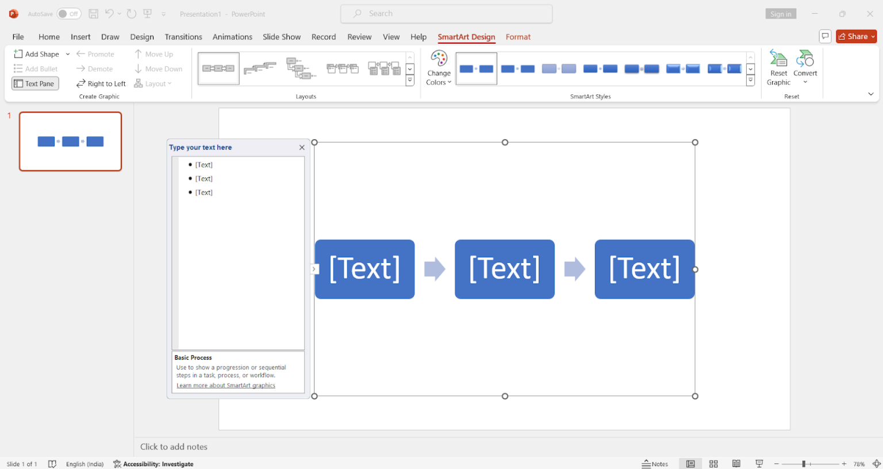883x469 pixels.
Task: Switch to the Animations tab
Action: click(232, 36)
